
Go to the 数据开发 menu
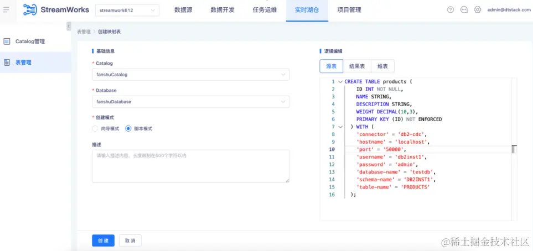pos(222,10)
